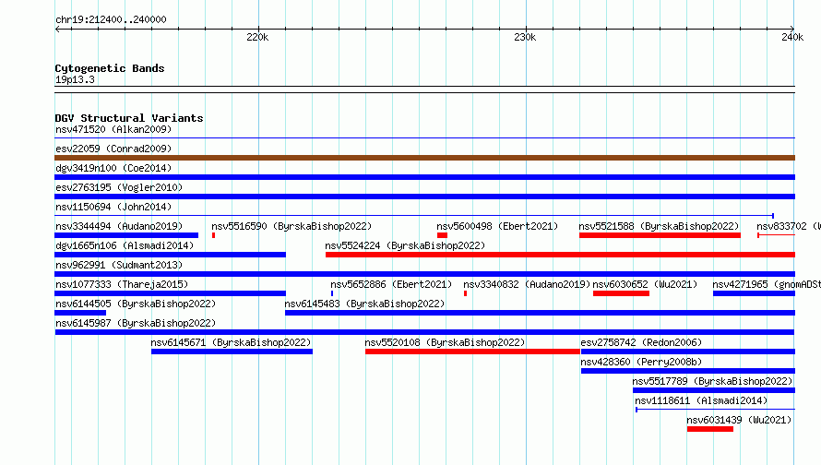Click the small red nsv3340832 marker
The height and width of the screenshot is (465, 821).
[x=465, y=293]
